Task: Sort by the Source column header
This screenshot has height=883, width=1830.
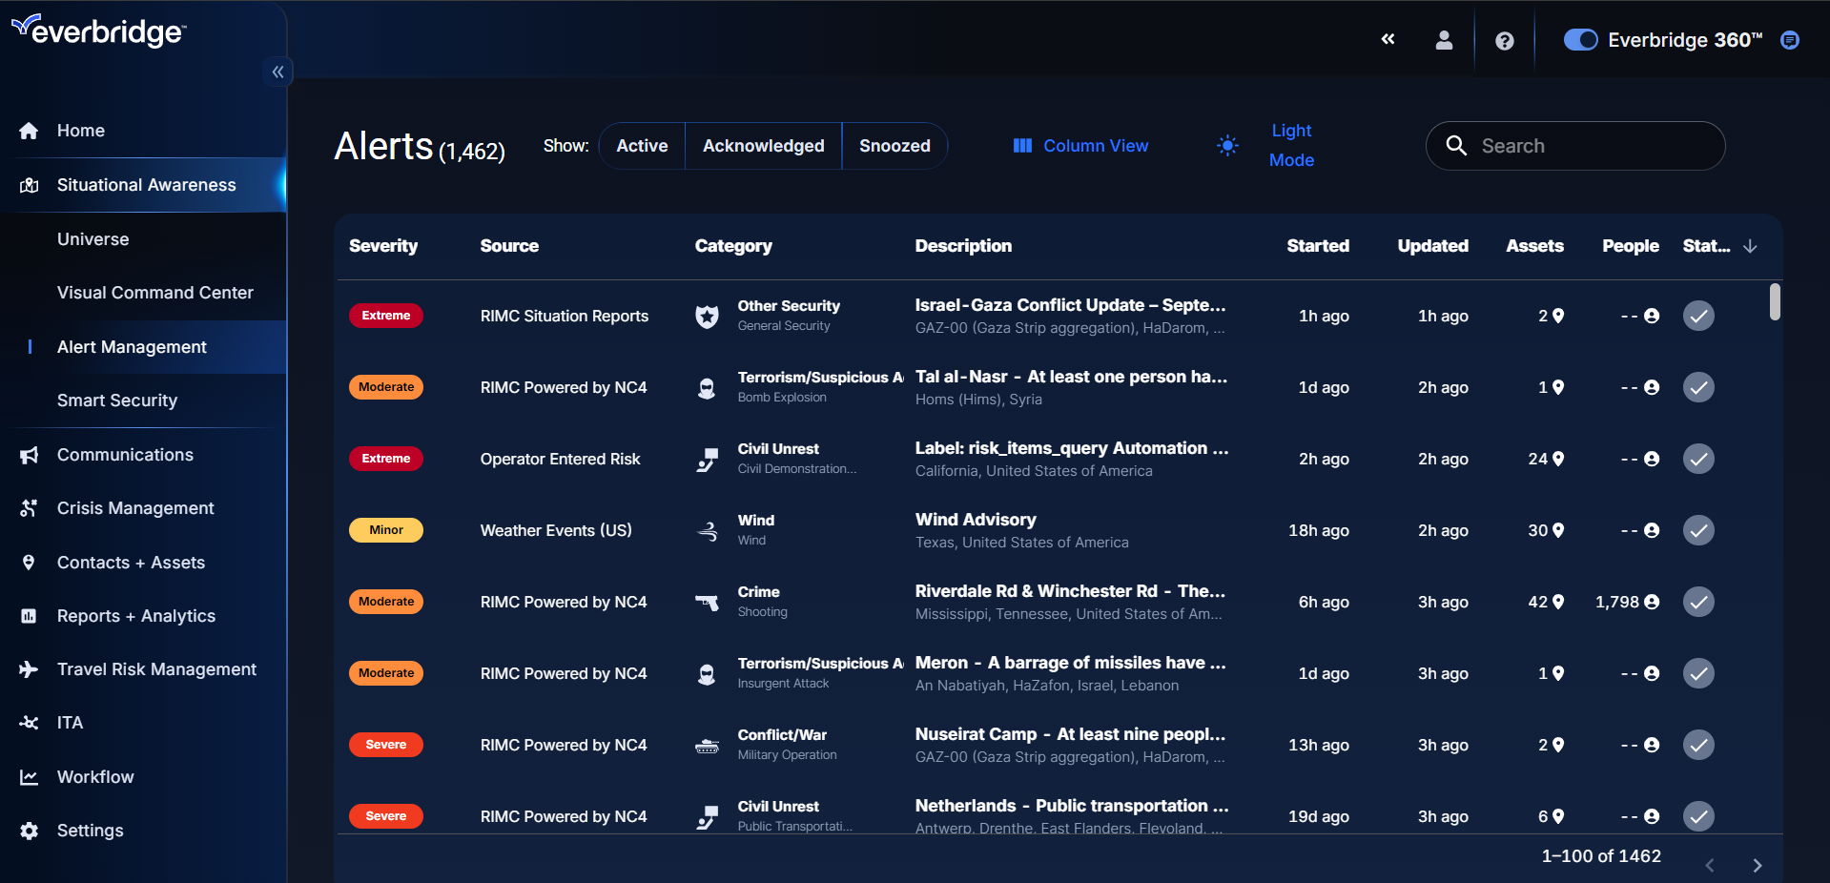Action: point(509,246)
